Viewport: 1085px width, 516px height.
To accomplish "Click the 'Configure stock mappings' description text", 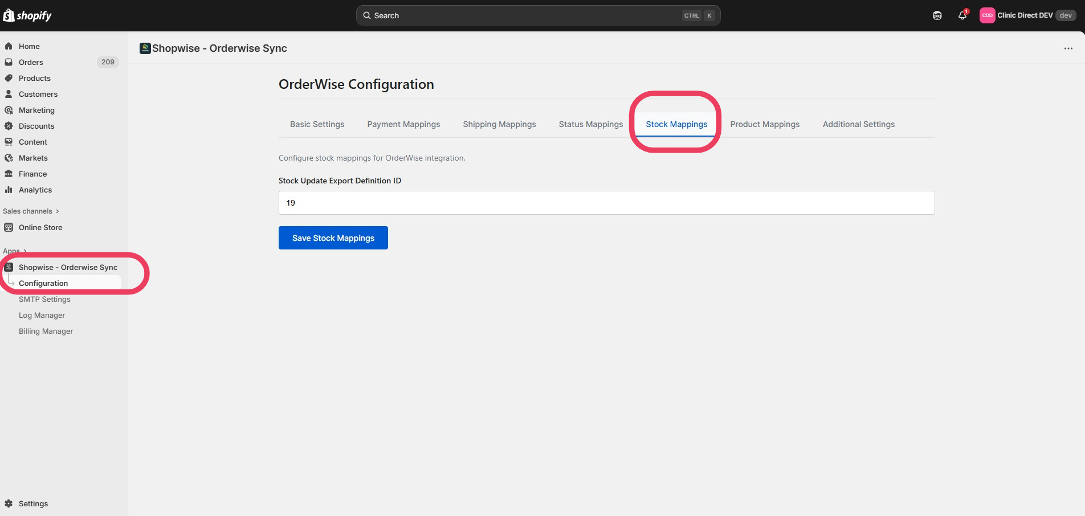I will coord(372,158).
